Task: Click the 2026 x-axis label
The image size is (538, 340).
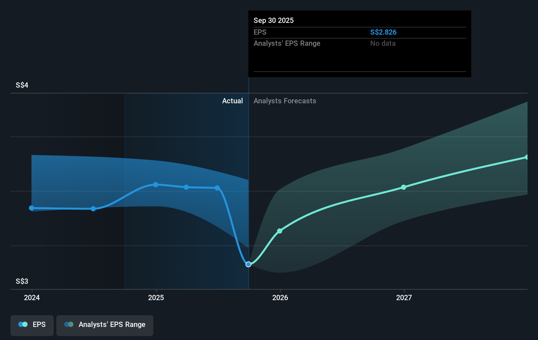Action: click(x=280, y=297)
